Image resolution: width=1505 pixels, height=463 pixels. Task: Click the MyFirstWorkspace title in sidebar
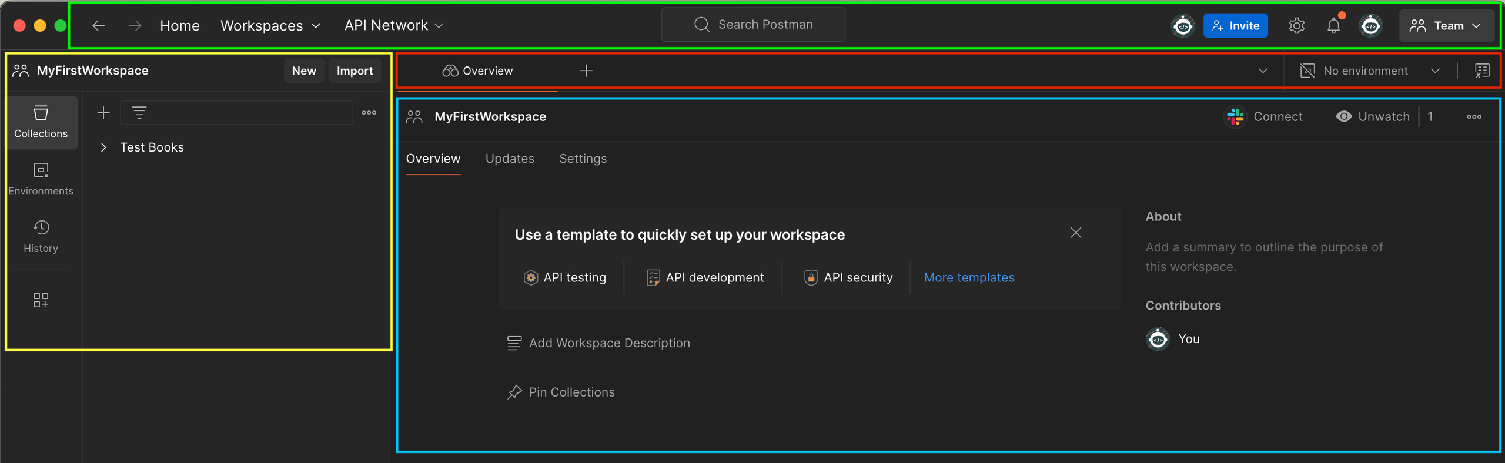92,71
